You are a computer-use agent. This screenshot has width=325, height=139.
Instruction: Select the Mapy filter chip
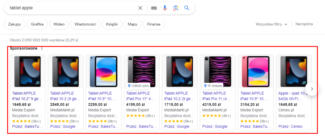(x=132, y=24)
